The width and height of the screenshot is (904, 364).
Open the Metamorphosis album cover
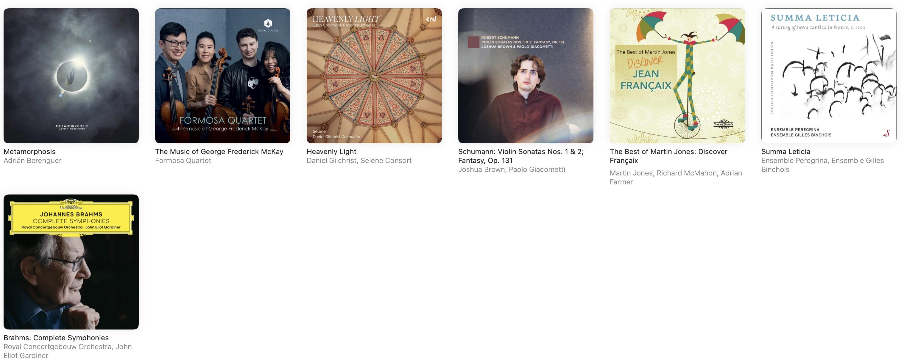tap(71, 76)
